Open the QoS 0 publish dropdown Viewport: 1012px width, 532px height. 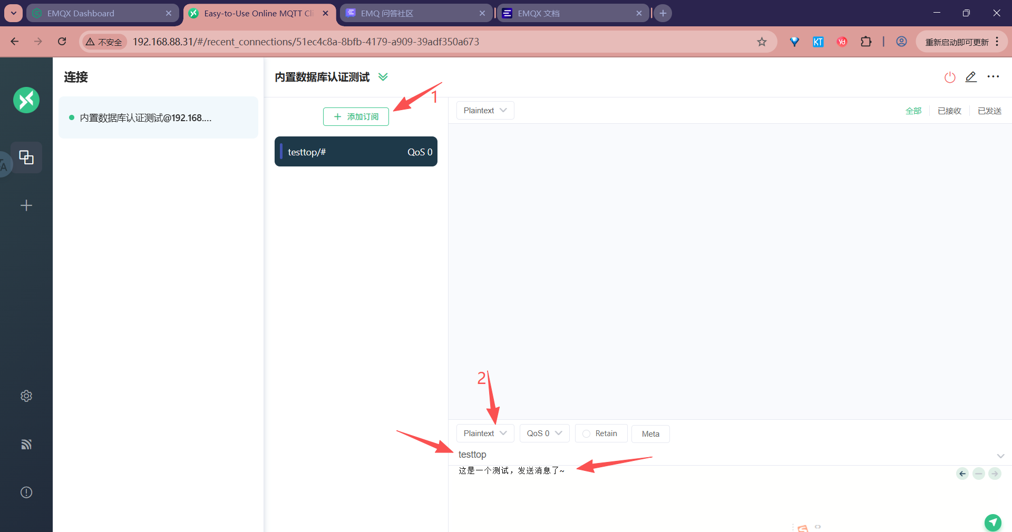pyautogui.click(x=544, y=433)
